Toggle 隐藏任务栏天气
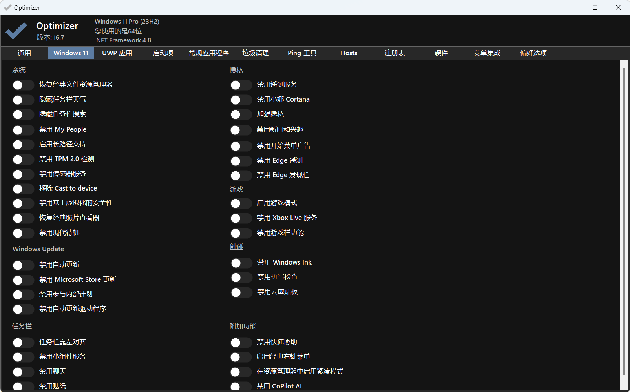The image size is (630, 392). (x=23, y=100)
